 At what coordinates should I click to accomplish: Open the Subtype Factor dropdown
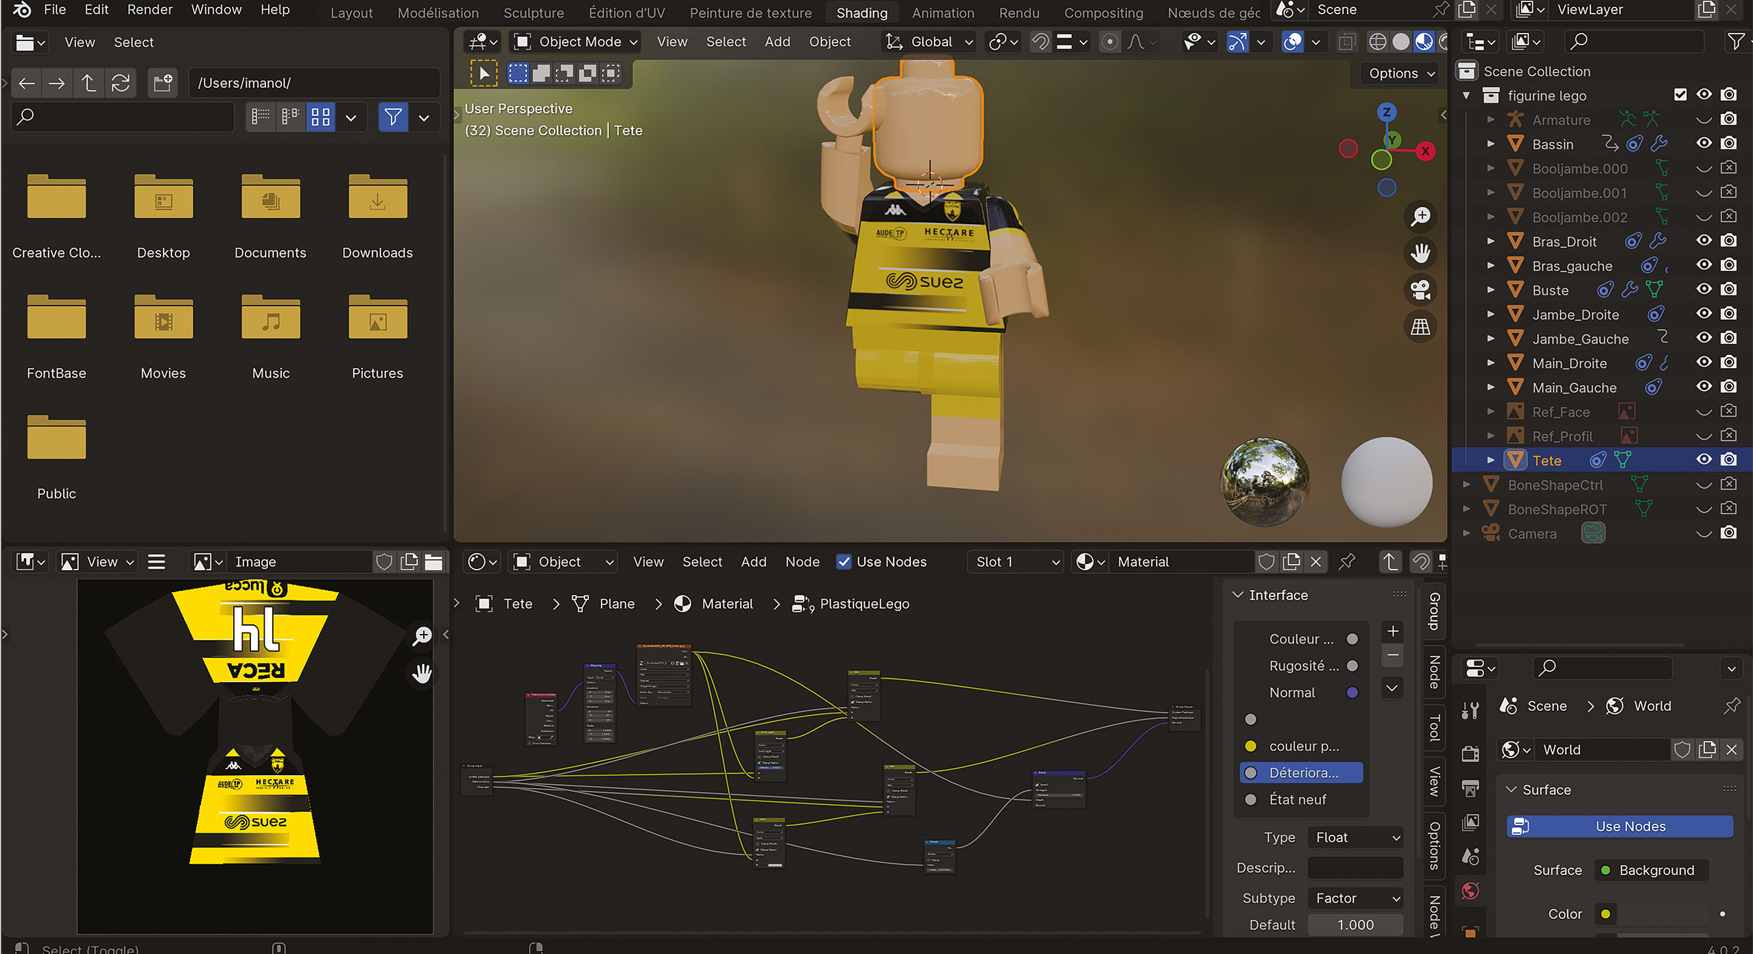(1356, 898)
